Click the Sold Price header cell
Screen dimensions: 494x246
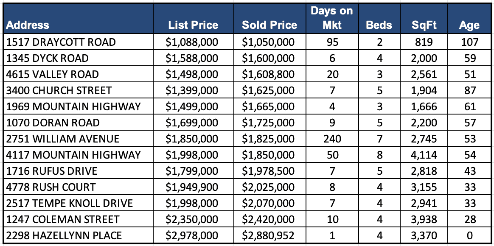[269, 25]
